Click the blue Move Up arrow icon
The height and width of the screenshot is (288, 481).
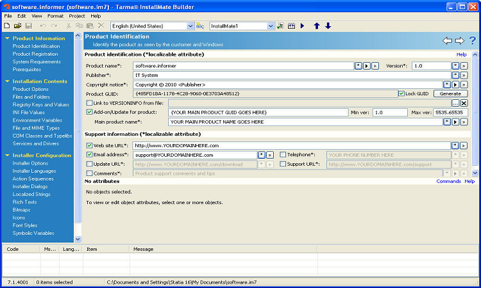[x=317, y=26]
